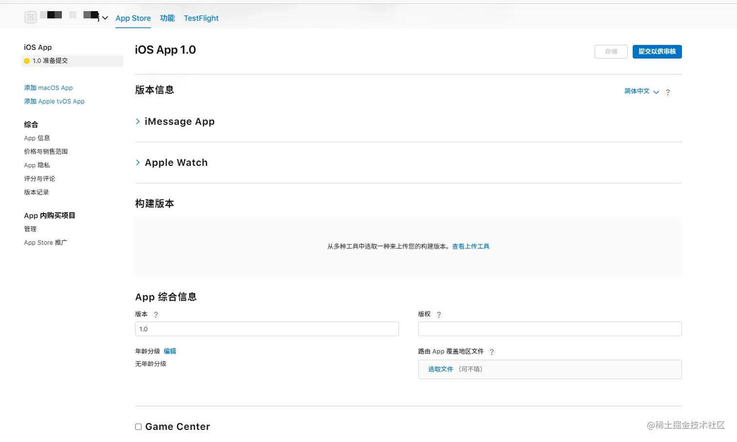Viewport: 737px width, 442px height.
Task: Click the App 内购买项目 sidebar heading
Action: [50, 216]
